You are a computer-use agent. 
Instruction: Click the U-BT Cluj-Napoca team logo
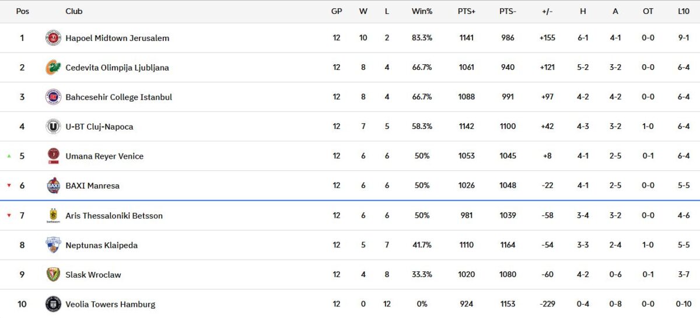coord(53,127)
